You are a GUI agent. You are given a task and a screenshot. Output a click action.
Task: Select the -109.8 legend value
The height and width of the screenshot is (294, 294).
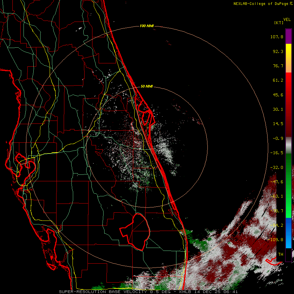pyautogui.click(x=276, y=240)
